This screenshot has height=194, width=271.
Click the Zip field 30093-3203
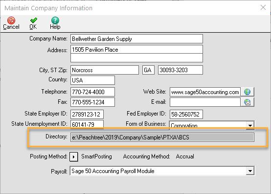(181, 70)
